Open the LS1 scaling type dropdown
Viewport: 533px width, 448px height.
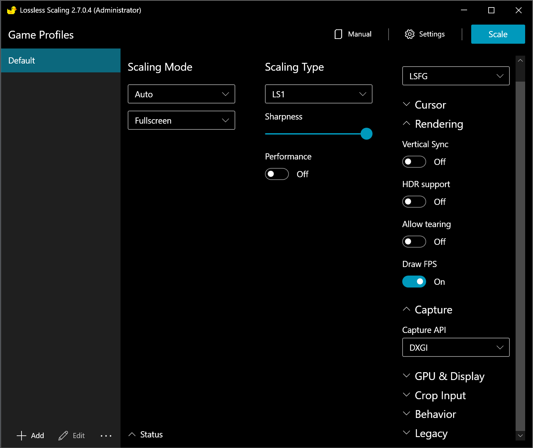[319, 94]
